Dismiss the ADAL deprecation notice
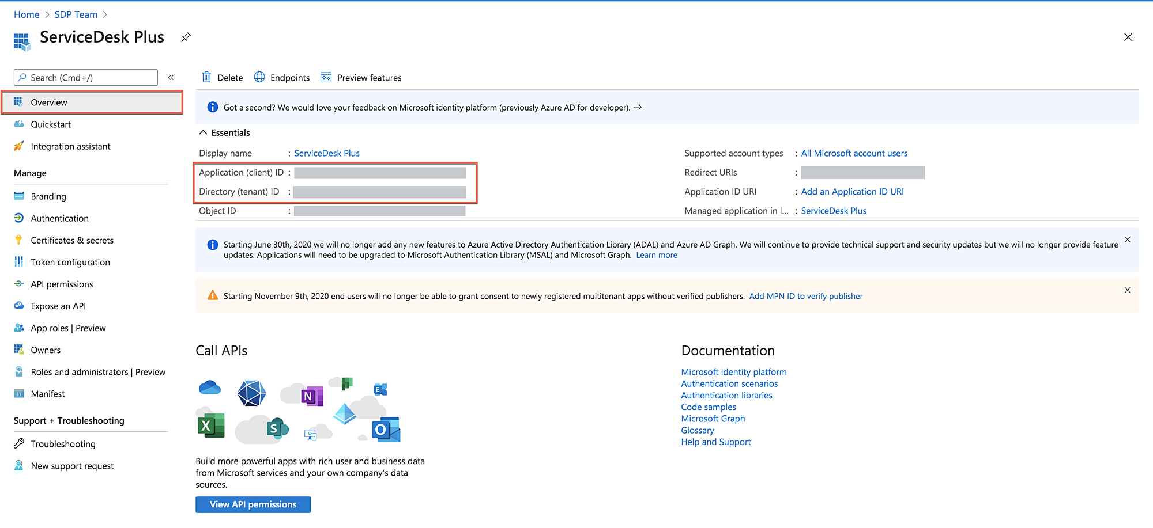This screenshot has height=528, width=1153. (x=1128, y=240)
